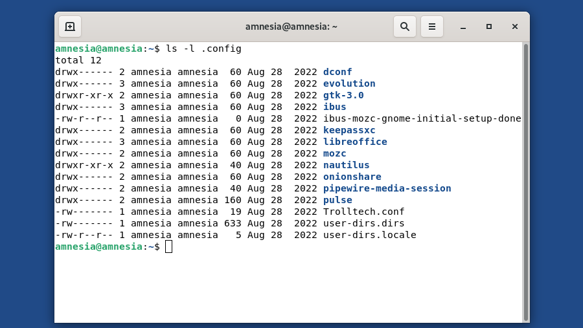Click ibus-mozc-gnome-initial-setup-done file name
The height and width of the screenshot is (328, 583).
(x=422, y=118)
